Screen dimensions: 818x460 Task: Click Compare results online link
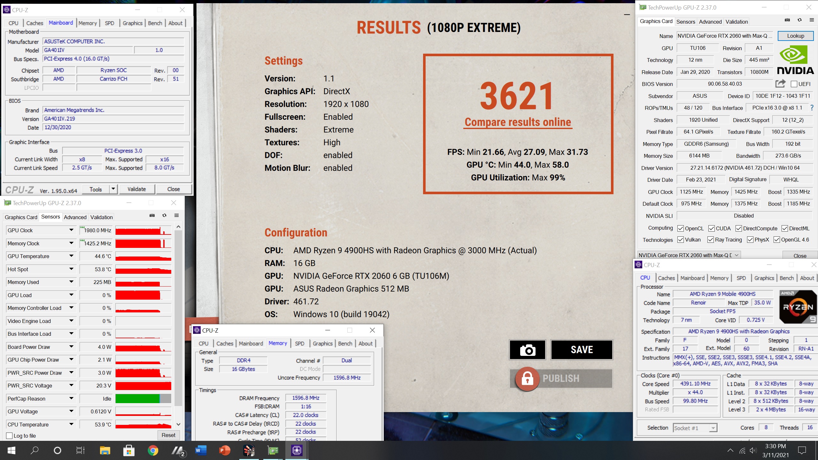(518, 122)
